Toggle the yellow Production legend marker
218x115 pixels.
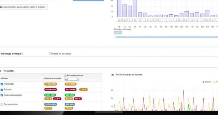point(214,82)
